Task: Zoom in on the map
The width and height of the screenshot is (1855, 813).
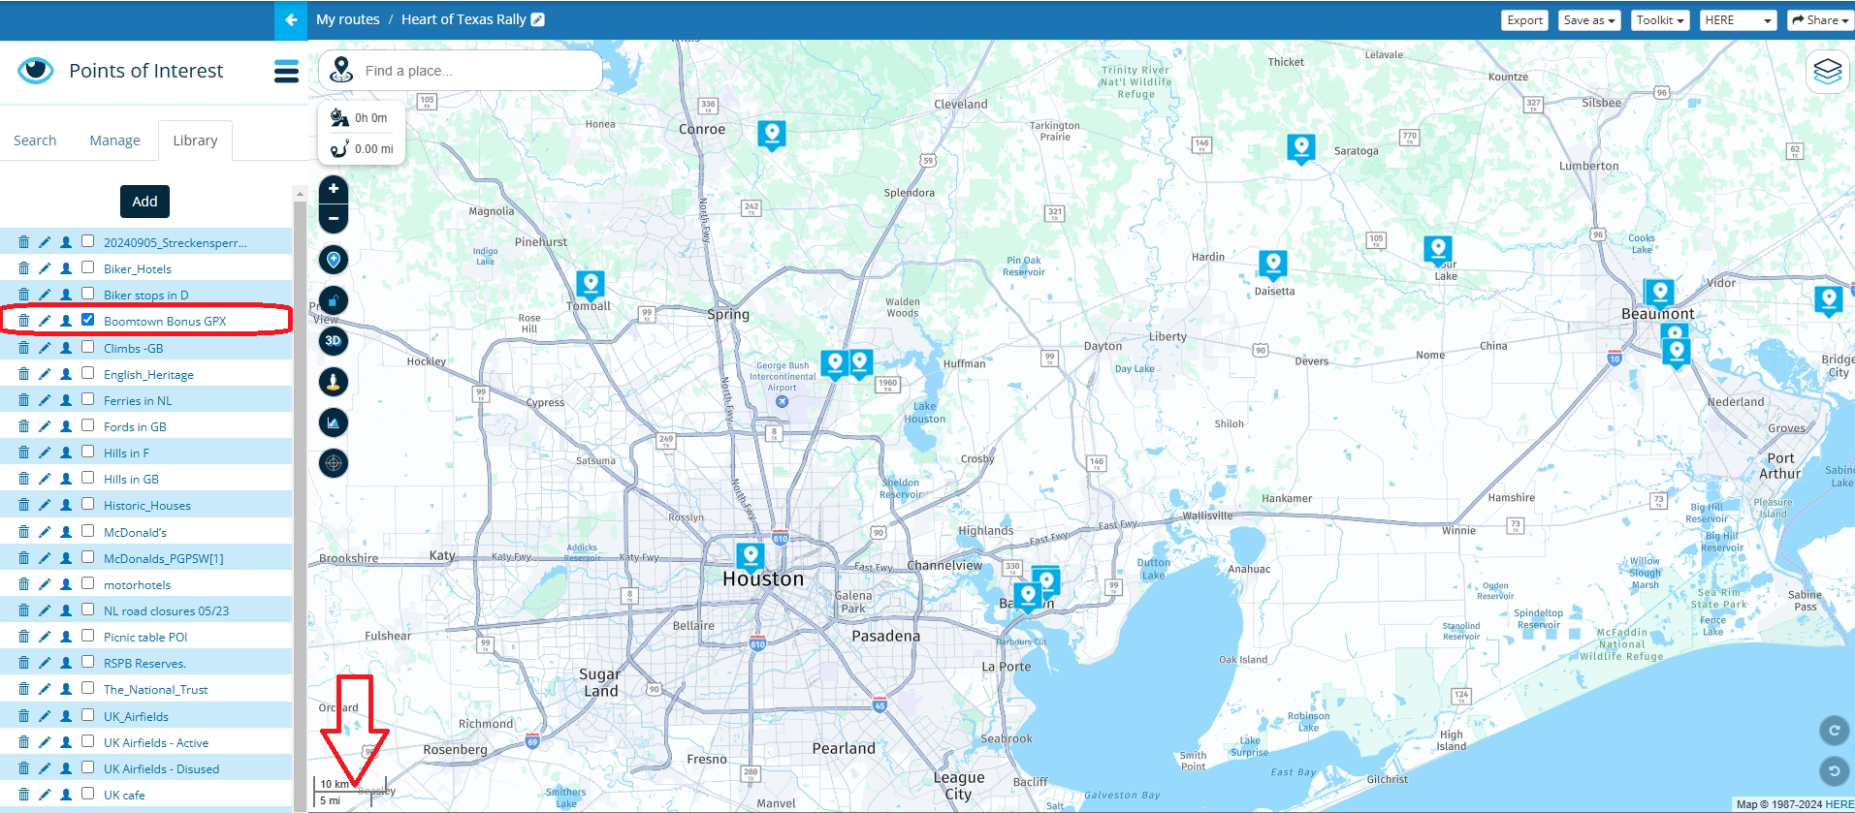Action: (x=333, y=189)
